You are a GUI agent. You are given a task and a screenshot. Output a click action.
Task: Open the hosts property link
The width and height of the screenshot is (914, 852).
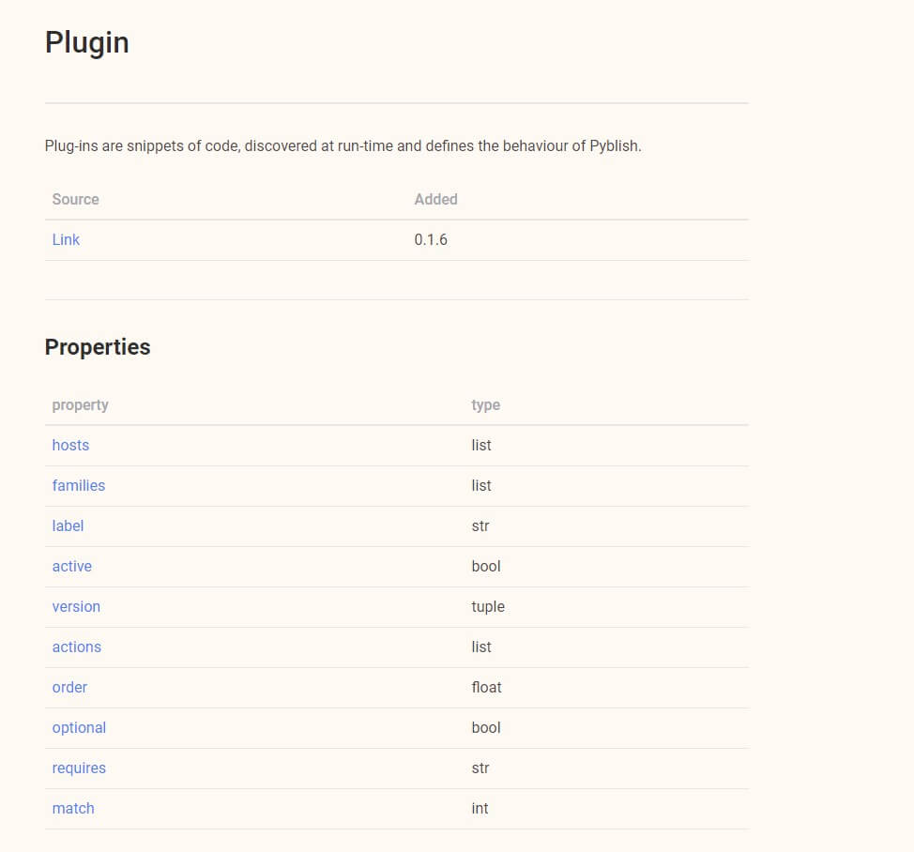click(x=70, y=445)
